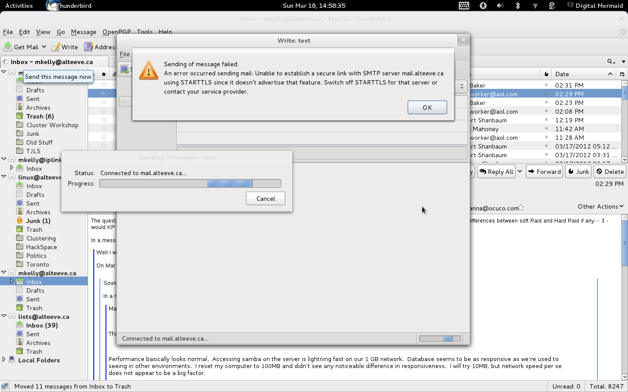Screen dimensions: 628x392
Task: Open the Junk (1) folder
Action: 38,221
